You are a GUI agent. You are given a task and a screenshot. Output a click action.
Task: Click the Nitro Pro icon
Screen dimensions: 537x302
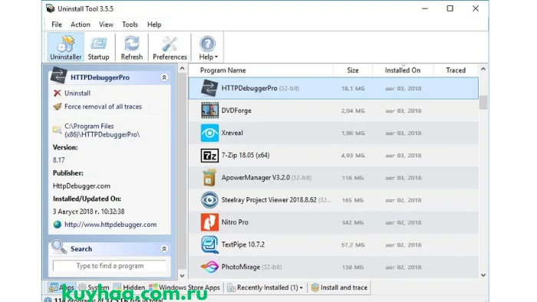(x=209, y=222)
